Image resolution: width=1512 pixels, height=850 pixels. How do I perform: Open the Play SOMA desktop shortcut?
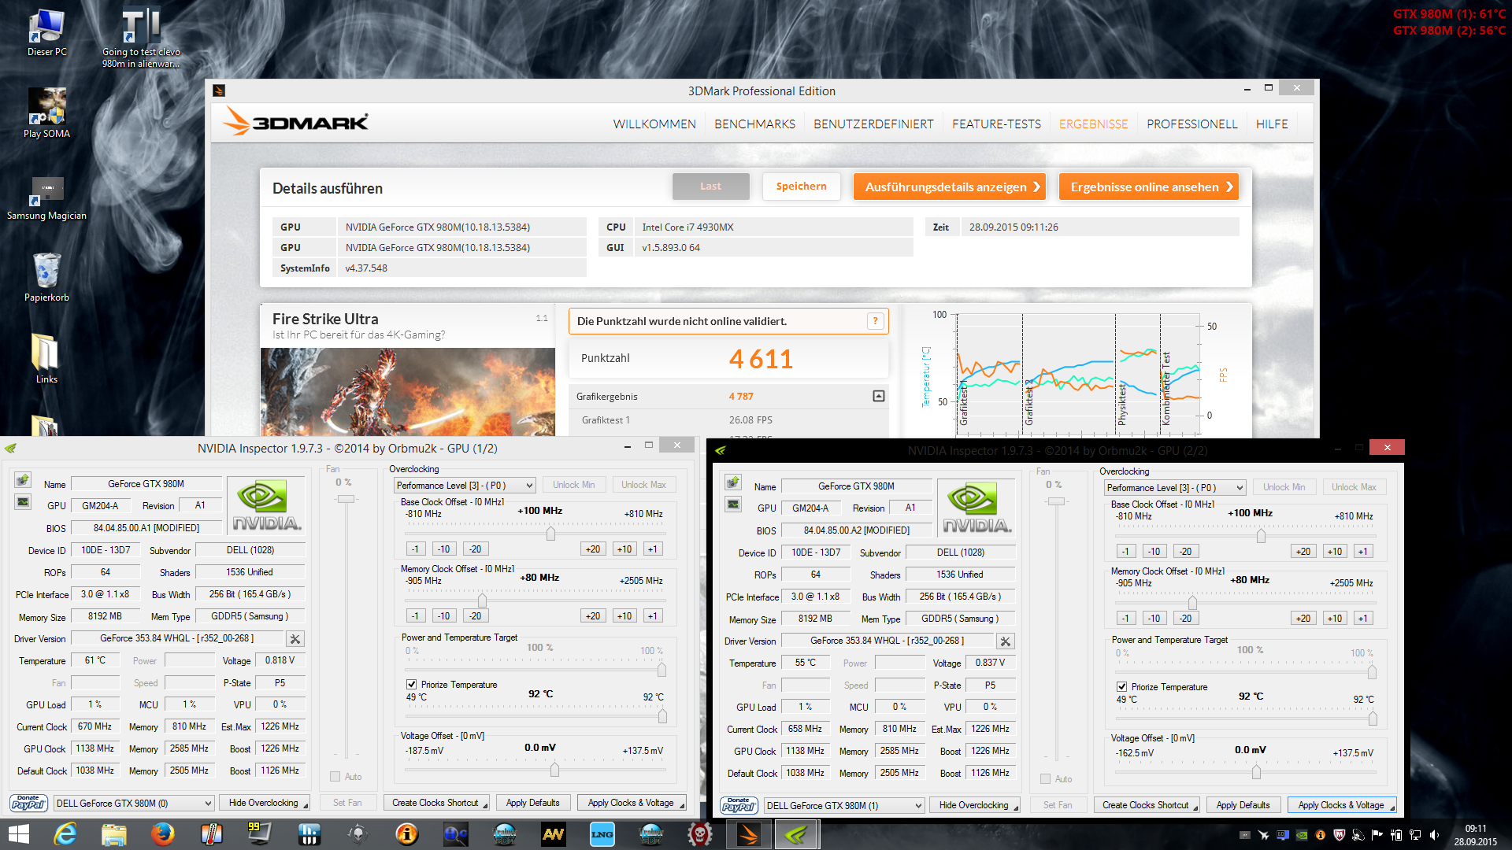[46, 113]
